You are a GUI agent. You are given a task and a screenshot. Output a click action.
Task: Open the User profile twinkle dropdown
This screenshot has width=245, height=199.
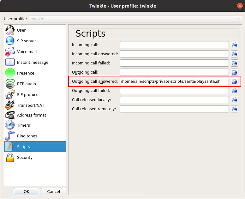pos(135,19)
